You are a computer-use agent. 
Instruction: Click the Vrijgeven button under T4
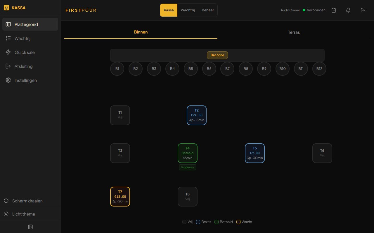188,167
